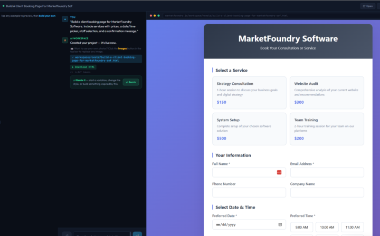Focus the Phone Number input field
Viewport: 380px width, 236px height.
(x=249, y=192)
